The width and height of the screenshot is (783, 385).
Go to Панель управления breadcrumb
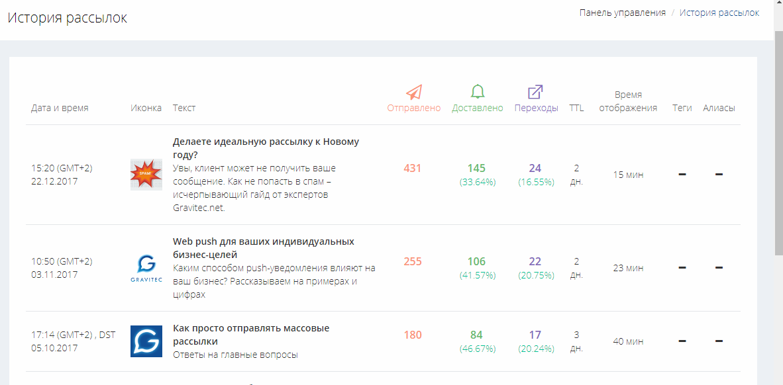click(622, 13)
